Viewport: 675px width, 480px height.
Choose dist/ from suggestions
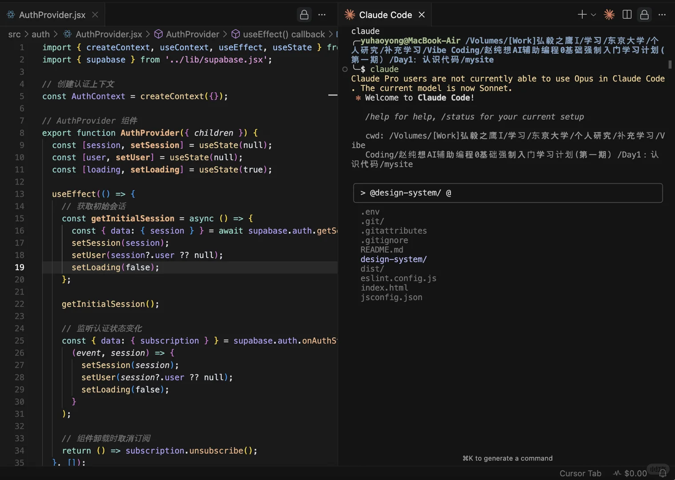(x=372, y=269)
